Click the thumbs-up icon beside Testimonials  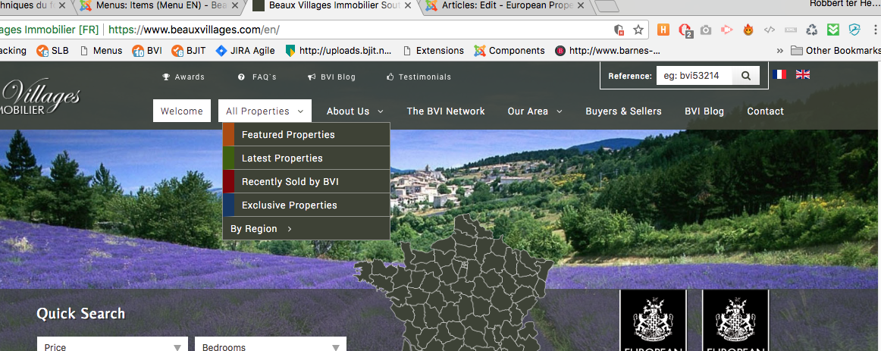[390, 77]
